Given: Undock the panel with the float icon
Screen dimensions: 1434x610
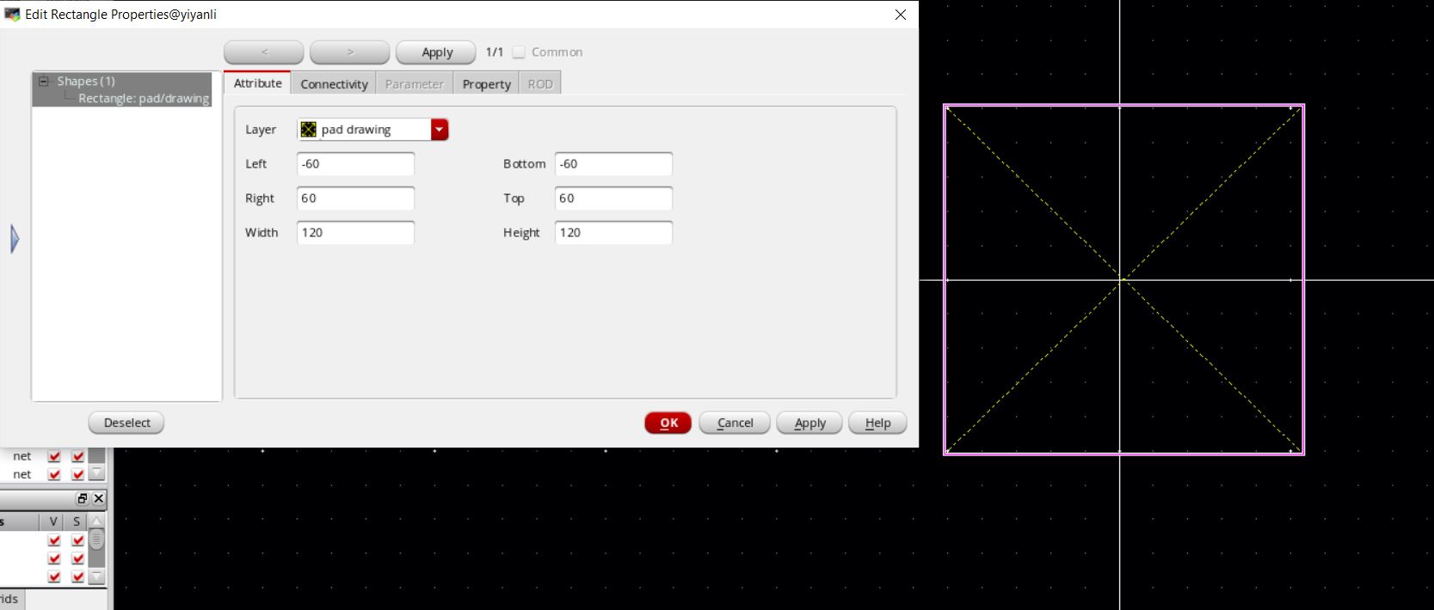Looking at the screenshot, I should click(x=83, y=498).
